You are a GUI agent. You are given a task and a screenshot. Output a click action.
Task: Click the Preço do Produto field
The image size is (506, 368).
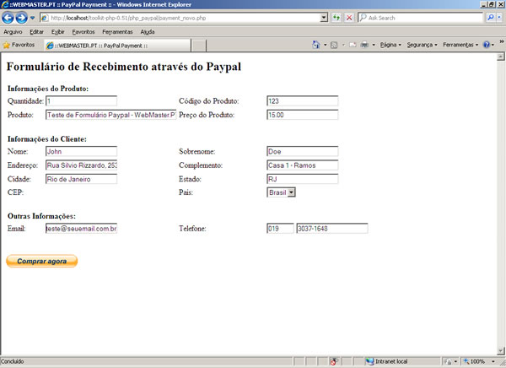(303, 115)
